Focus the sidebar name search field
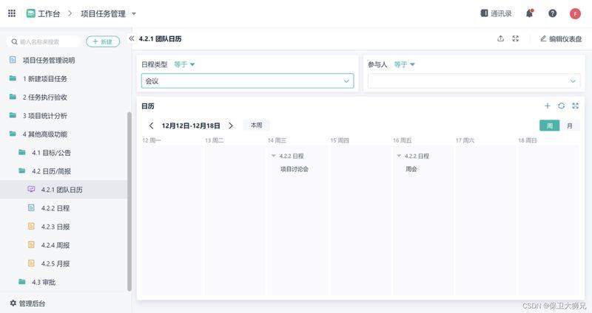 tap(44, 41)
